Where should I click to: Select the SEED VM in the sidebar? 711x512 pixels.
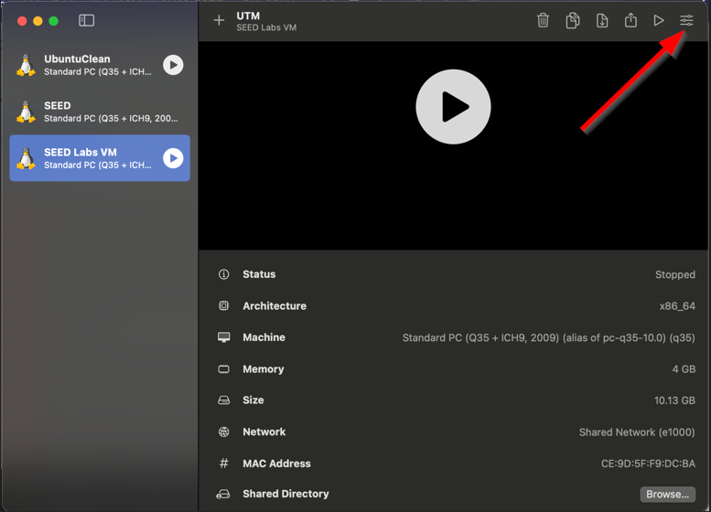pyautogui.click(x=100, y=112)
